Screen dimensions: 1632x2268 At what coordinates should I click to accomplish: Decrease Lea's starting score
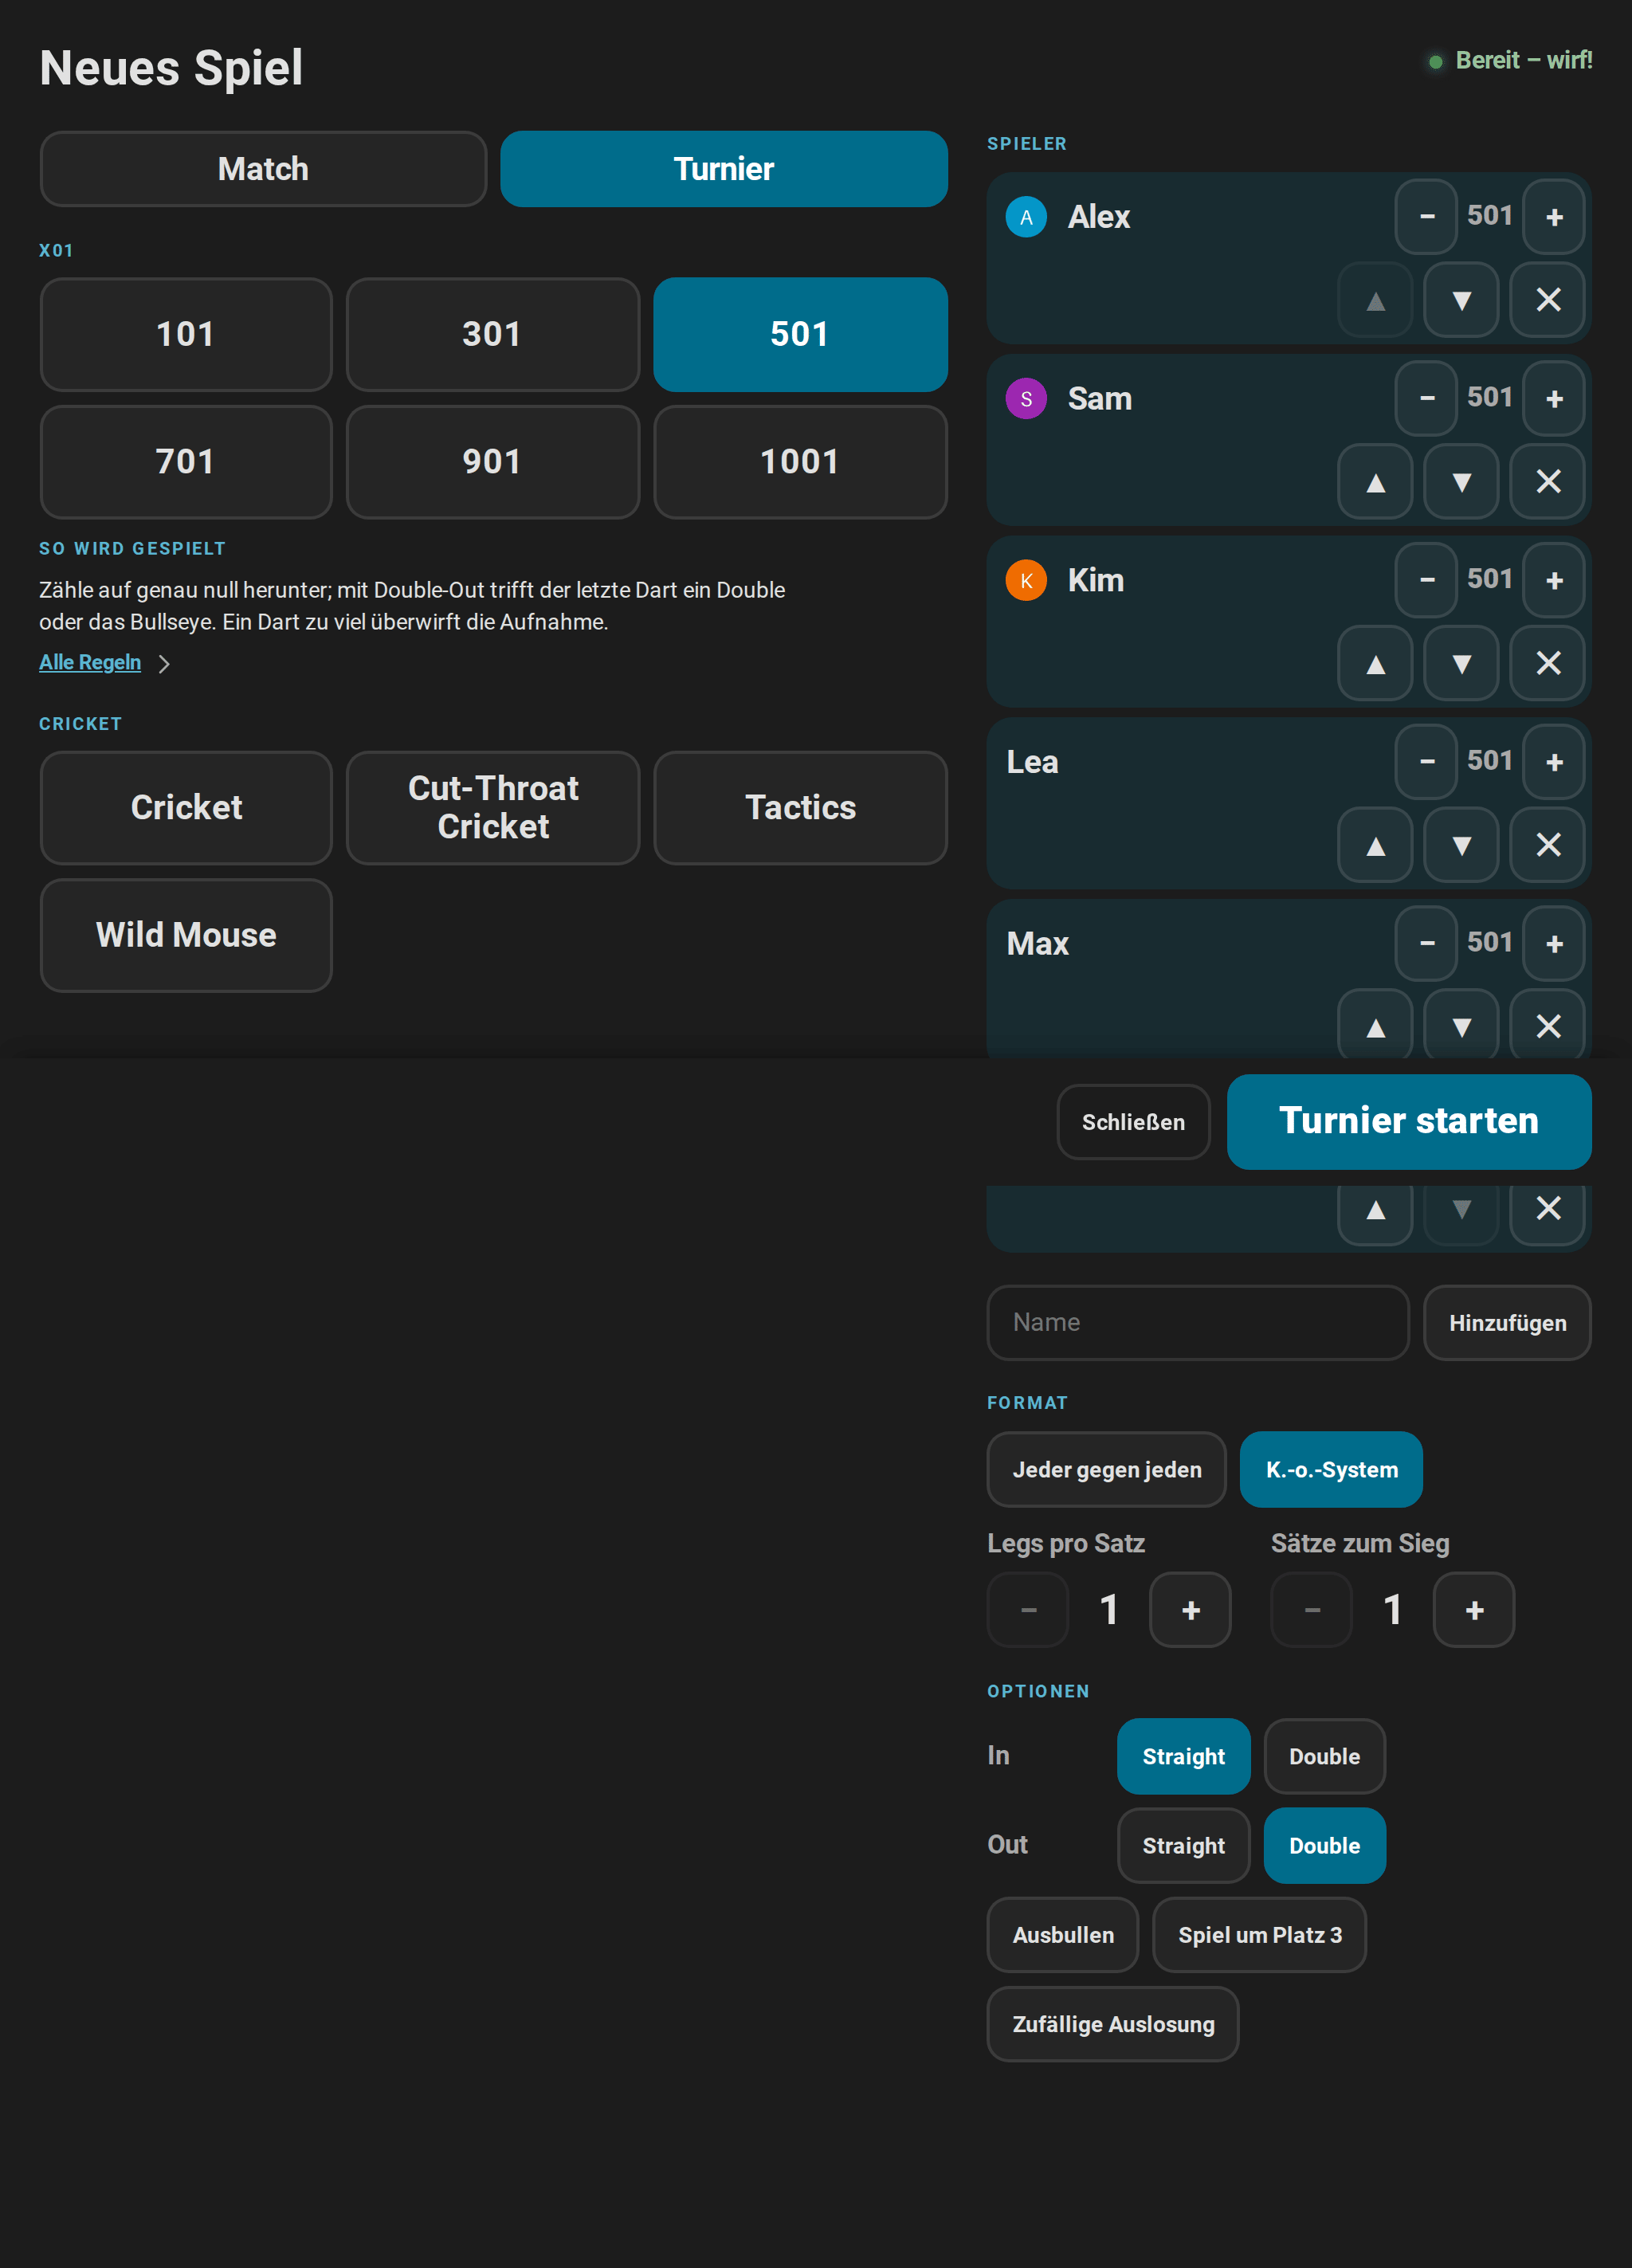[1426, 762]
